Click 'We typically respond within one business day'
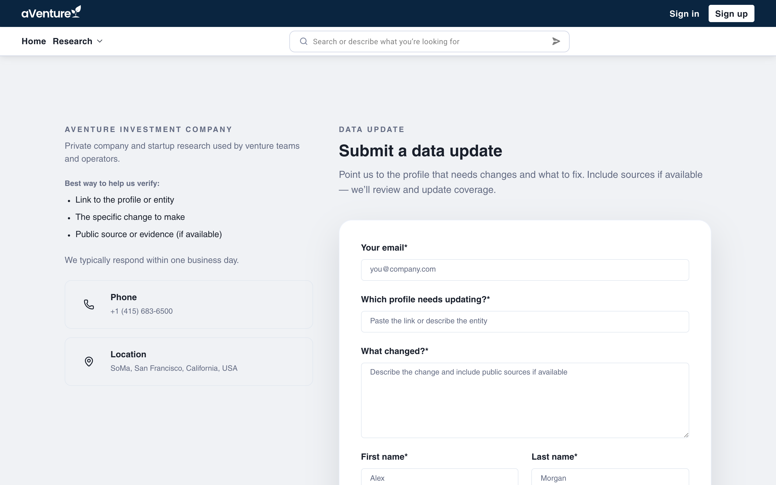 (152, 260)
